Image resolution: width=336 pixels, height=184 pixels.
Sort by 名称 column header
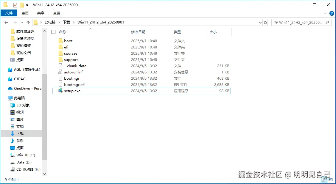point(63,32)
